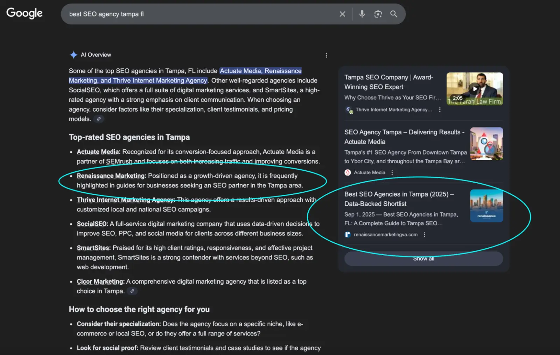Click the renaissancemarketingva.com favicon
The height and width of the screenshot is (355, 560).
[347, 234]
